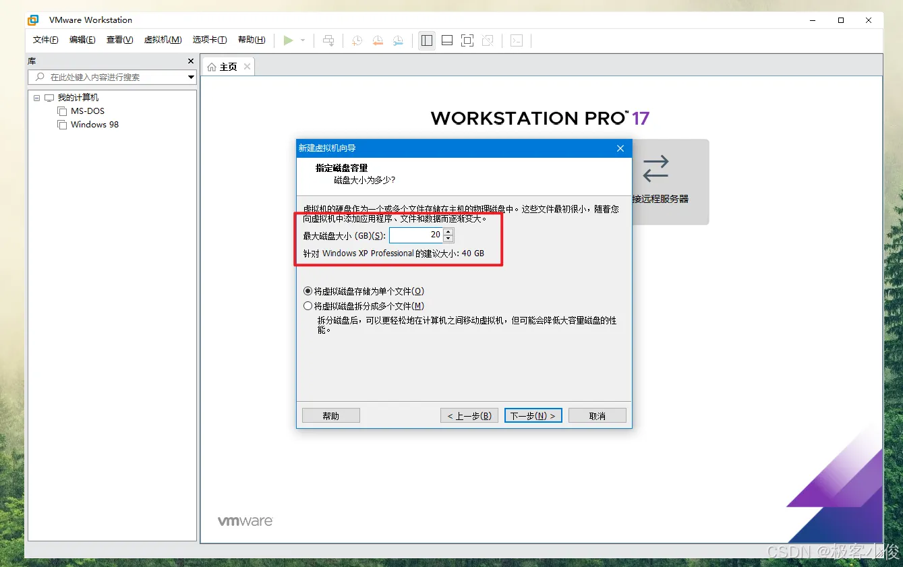903x567 pixels.
Task: Click the 帮助 button in the wizard
Action: (x=331, y=416)
